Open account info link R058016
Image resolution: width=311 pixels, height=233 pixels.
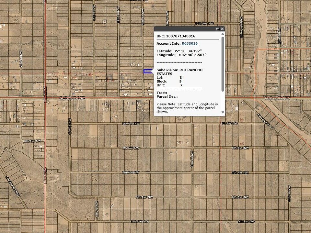pos(190,43)
